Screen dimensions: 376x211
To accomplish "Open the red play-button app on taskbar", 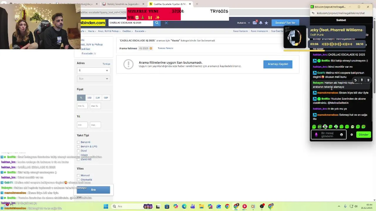I will pos(244,207).
